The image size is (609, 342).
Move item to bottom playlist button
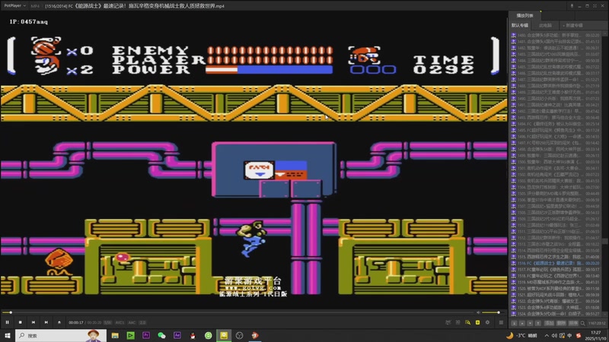[538, 323]
